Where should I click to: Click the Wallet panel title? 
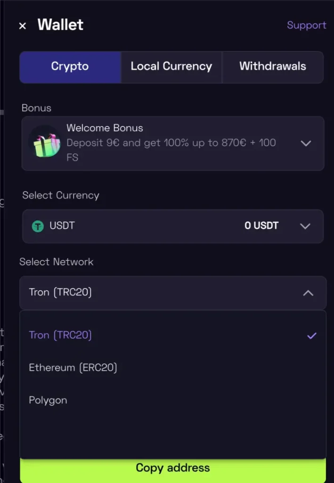pos(60,25)
